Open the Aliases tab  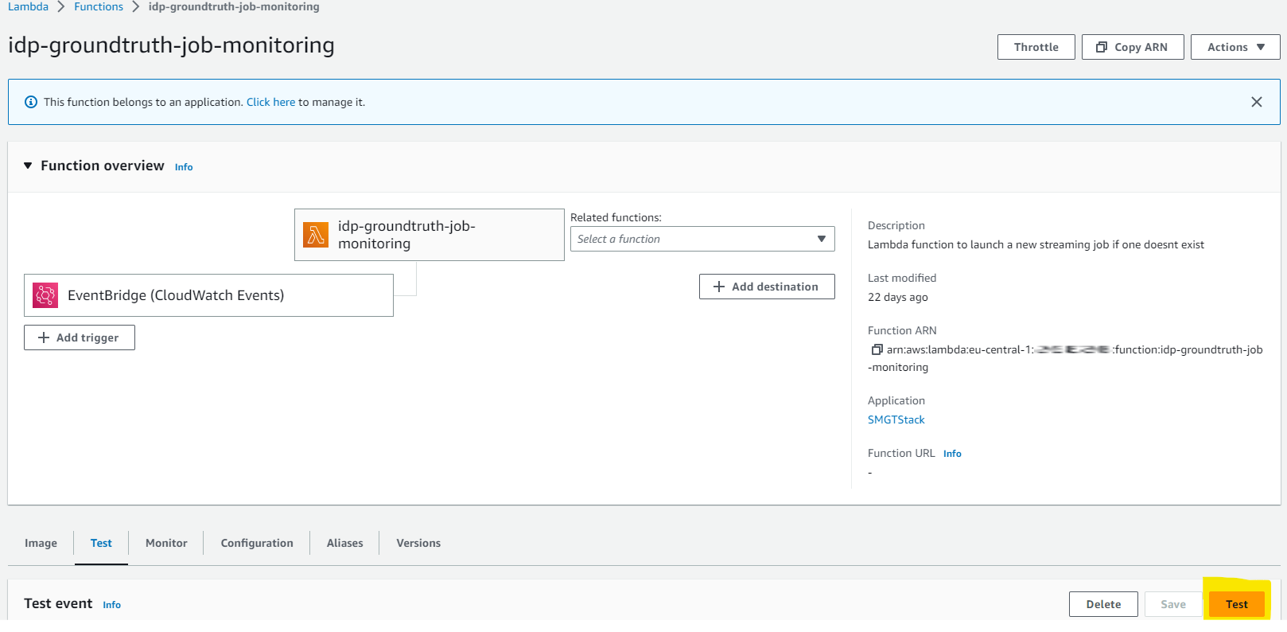pos(344,543)
